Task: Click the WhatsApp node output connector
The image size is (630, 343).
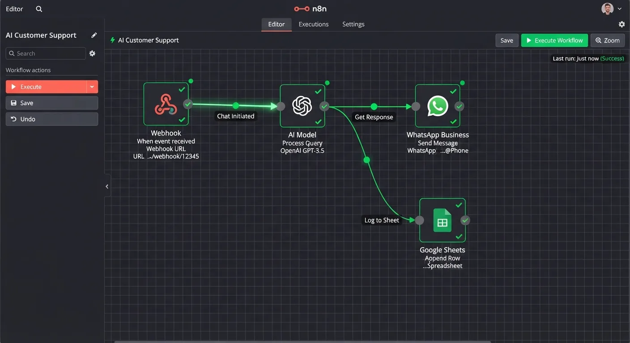Action: point(460,106)
